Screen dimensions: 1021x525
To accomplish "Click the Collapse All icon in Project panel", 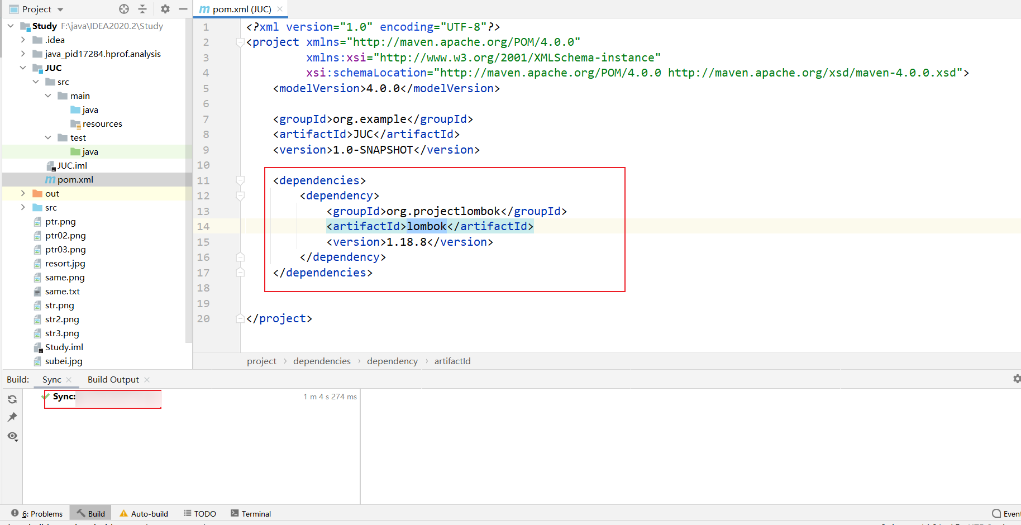I will [142, 9].
